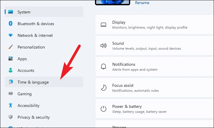Click 'Volume levels, output, input, sound devices' text
Image resolution: width=214 pixels, height=128 pixels.
click(x=147, y=49)
